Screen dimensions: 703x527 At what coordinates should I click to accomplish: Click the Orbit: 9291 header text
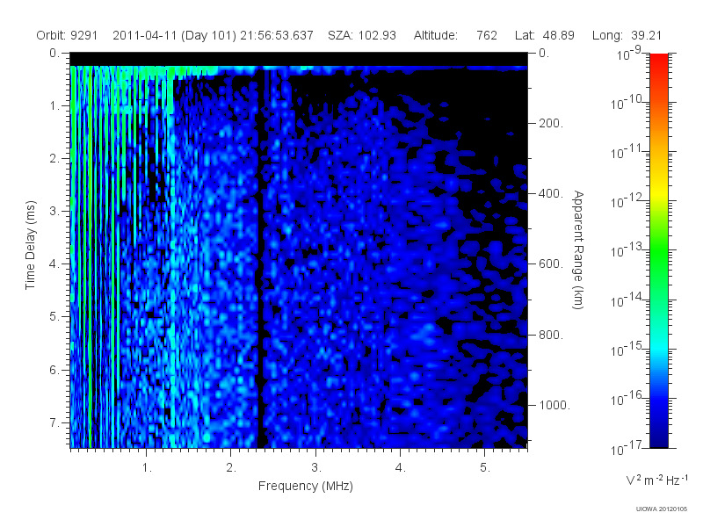[x=67, y=35]
